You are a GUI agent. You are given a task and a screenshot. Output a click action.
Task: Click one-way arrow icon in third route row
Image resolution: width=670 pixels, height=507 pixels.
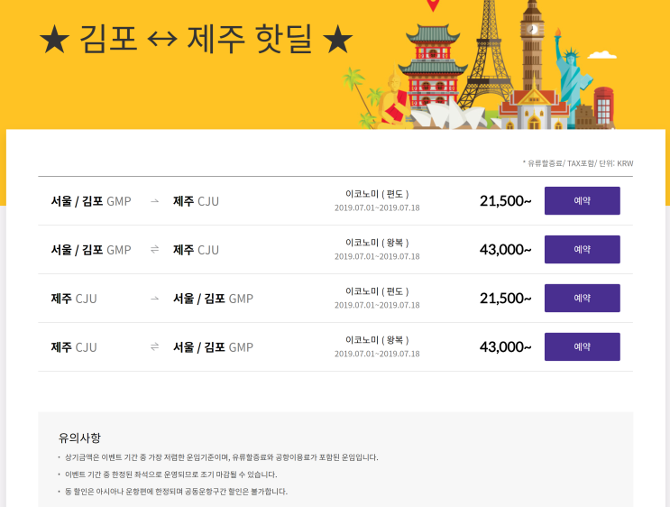click(x=155, y=299)
